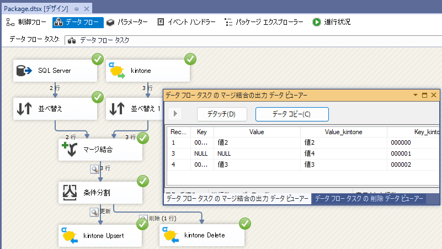Open the データ フロー タスク combo box

pos(253,40)
